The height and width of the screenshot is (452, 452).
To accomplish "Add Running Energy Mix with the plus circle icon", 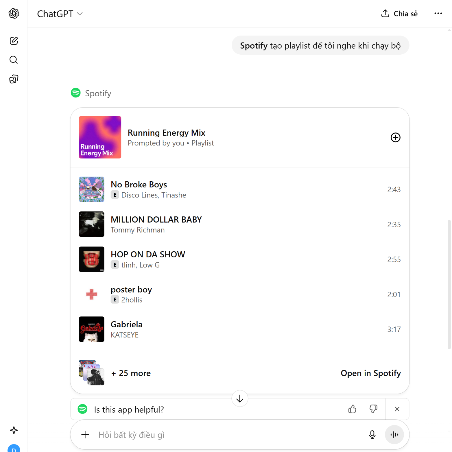I will pos(395,137).
